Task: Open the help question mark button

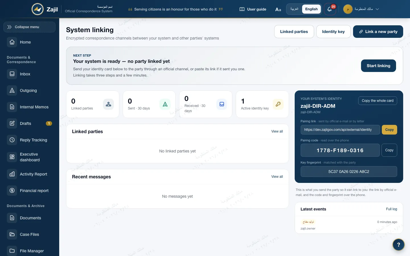Action: coord(399,245)
